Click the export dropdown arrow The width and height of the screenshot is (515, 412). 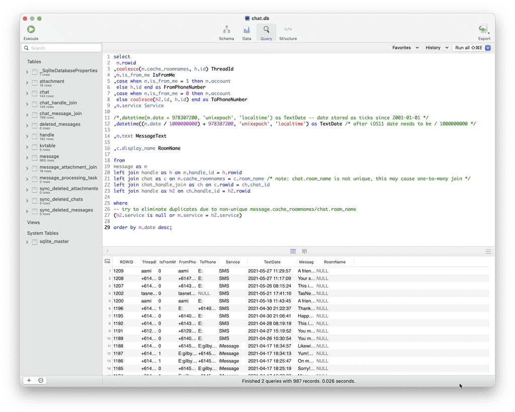[x=489, y=33]
